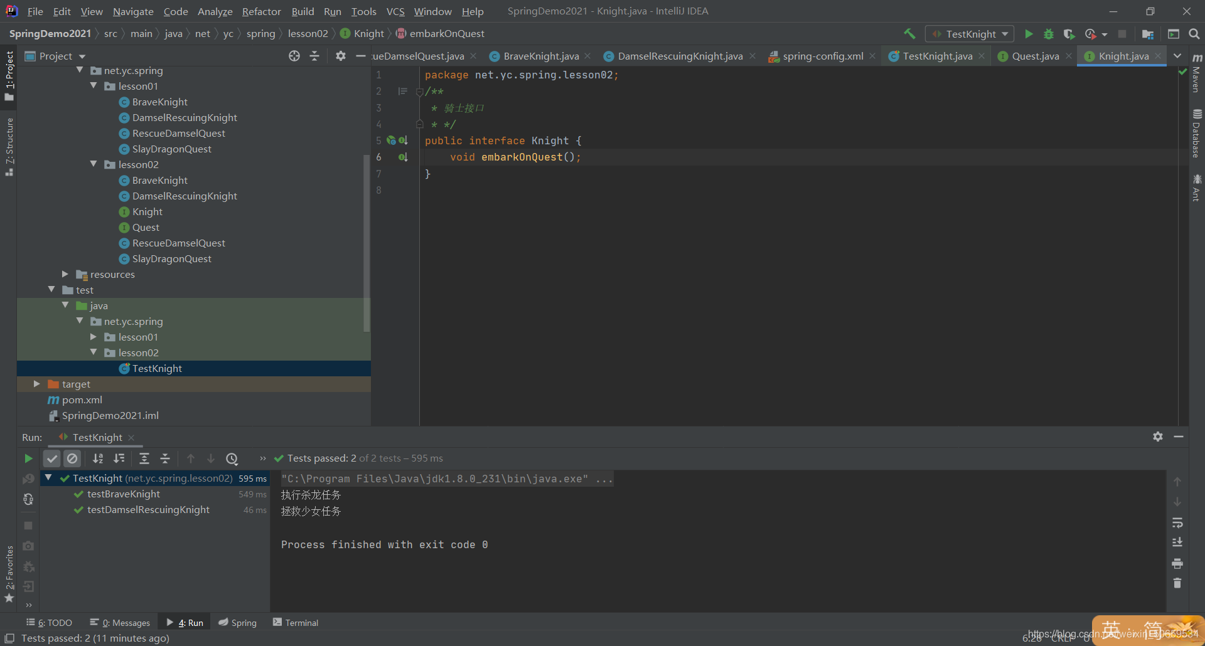Viewport: 1205px width, 646px height.
Task: Open Database side tool window
Action: [1197, 134]
